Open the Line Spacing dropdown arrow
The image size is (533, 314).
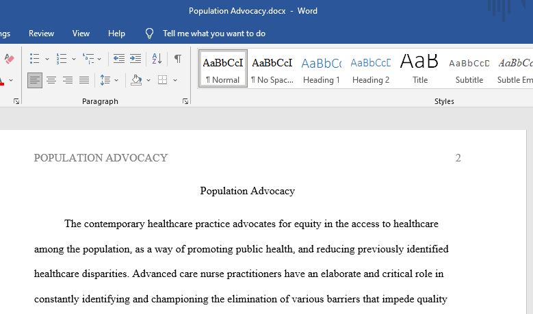tap(116, 80)
